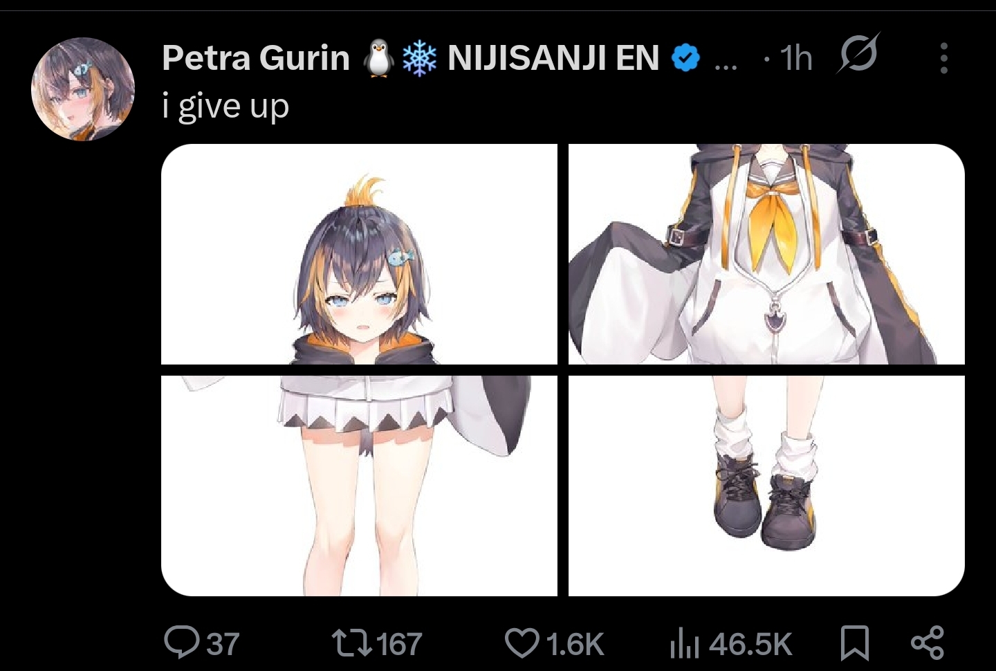Click the tweet text 'i give up'
This screenshot has width=996, height=671.
225,107
